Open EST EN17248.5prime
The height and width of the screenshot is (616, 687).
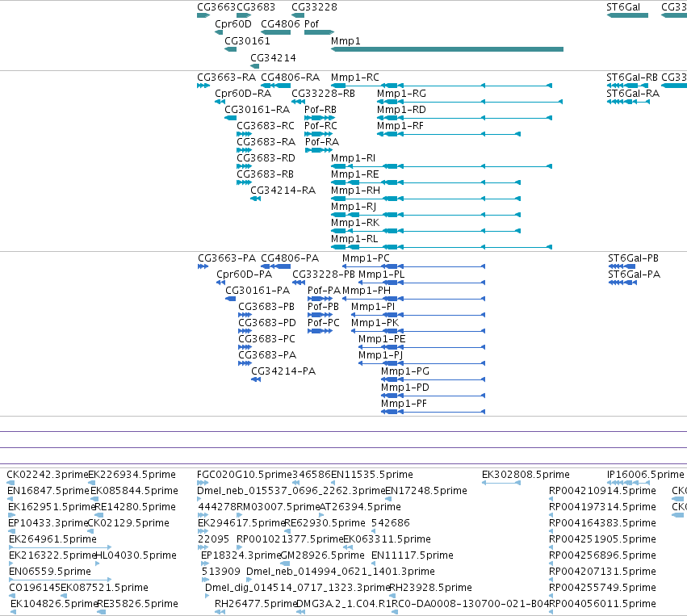pos(426,491)
